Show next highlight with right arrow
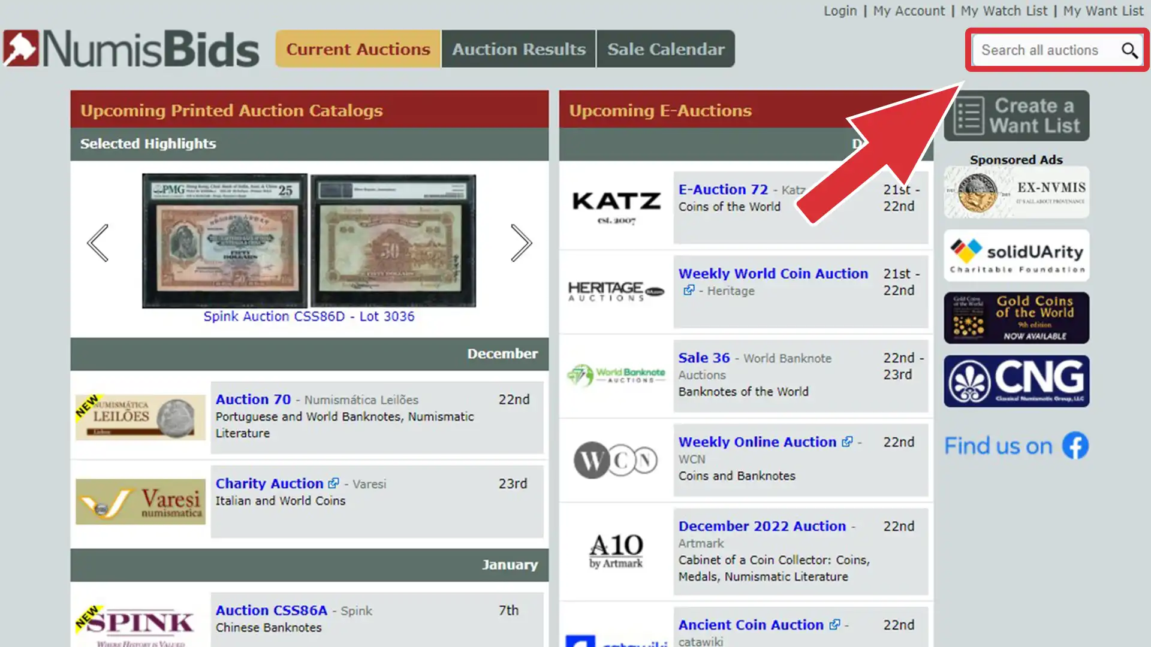The height and width of the screenshot is (647, 1151). coord(521,243)
